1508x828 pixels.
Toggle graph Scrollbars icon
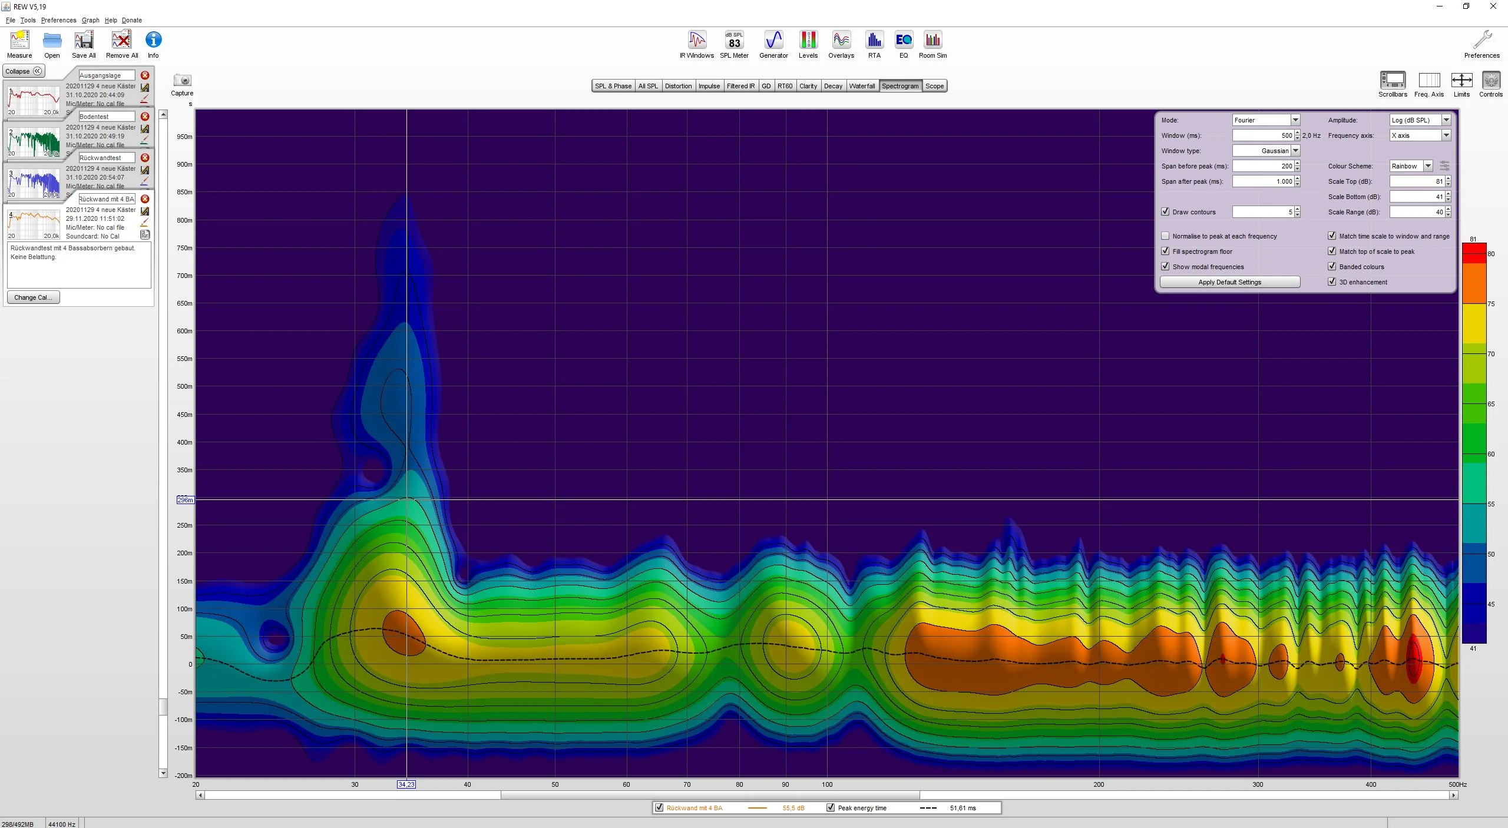pyautogui.click(x=1393, y=80)
